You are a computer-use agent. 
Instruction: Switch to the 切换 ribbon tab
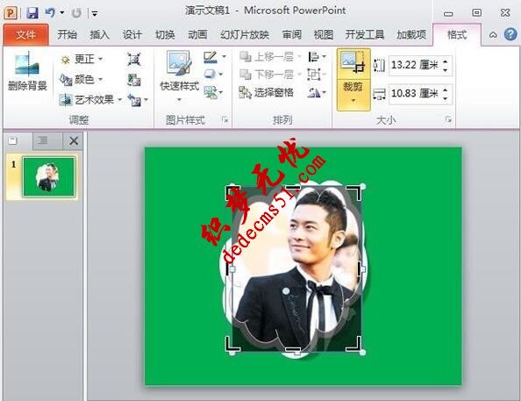pos(165,34)
